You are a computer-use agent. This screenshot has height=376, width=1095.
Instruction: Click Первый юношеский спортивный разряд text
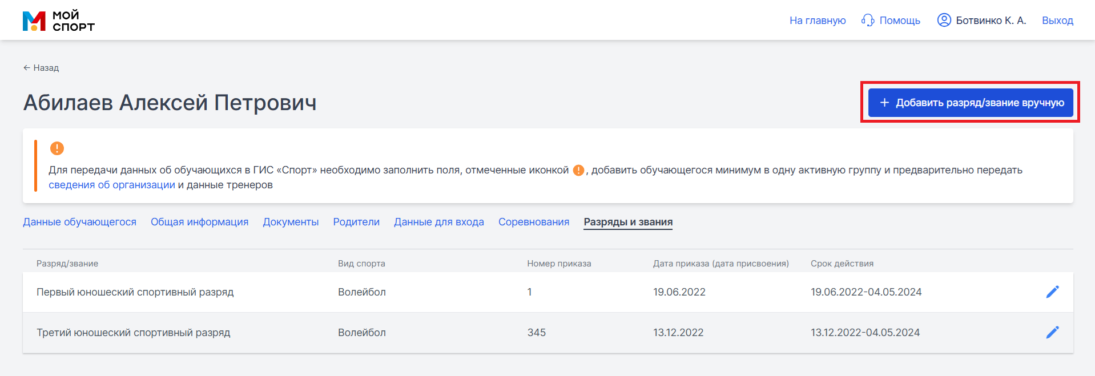click(135, 292)
